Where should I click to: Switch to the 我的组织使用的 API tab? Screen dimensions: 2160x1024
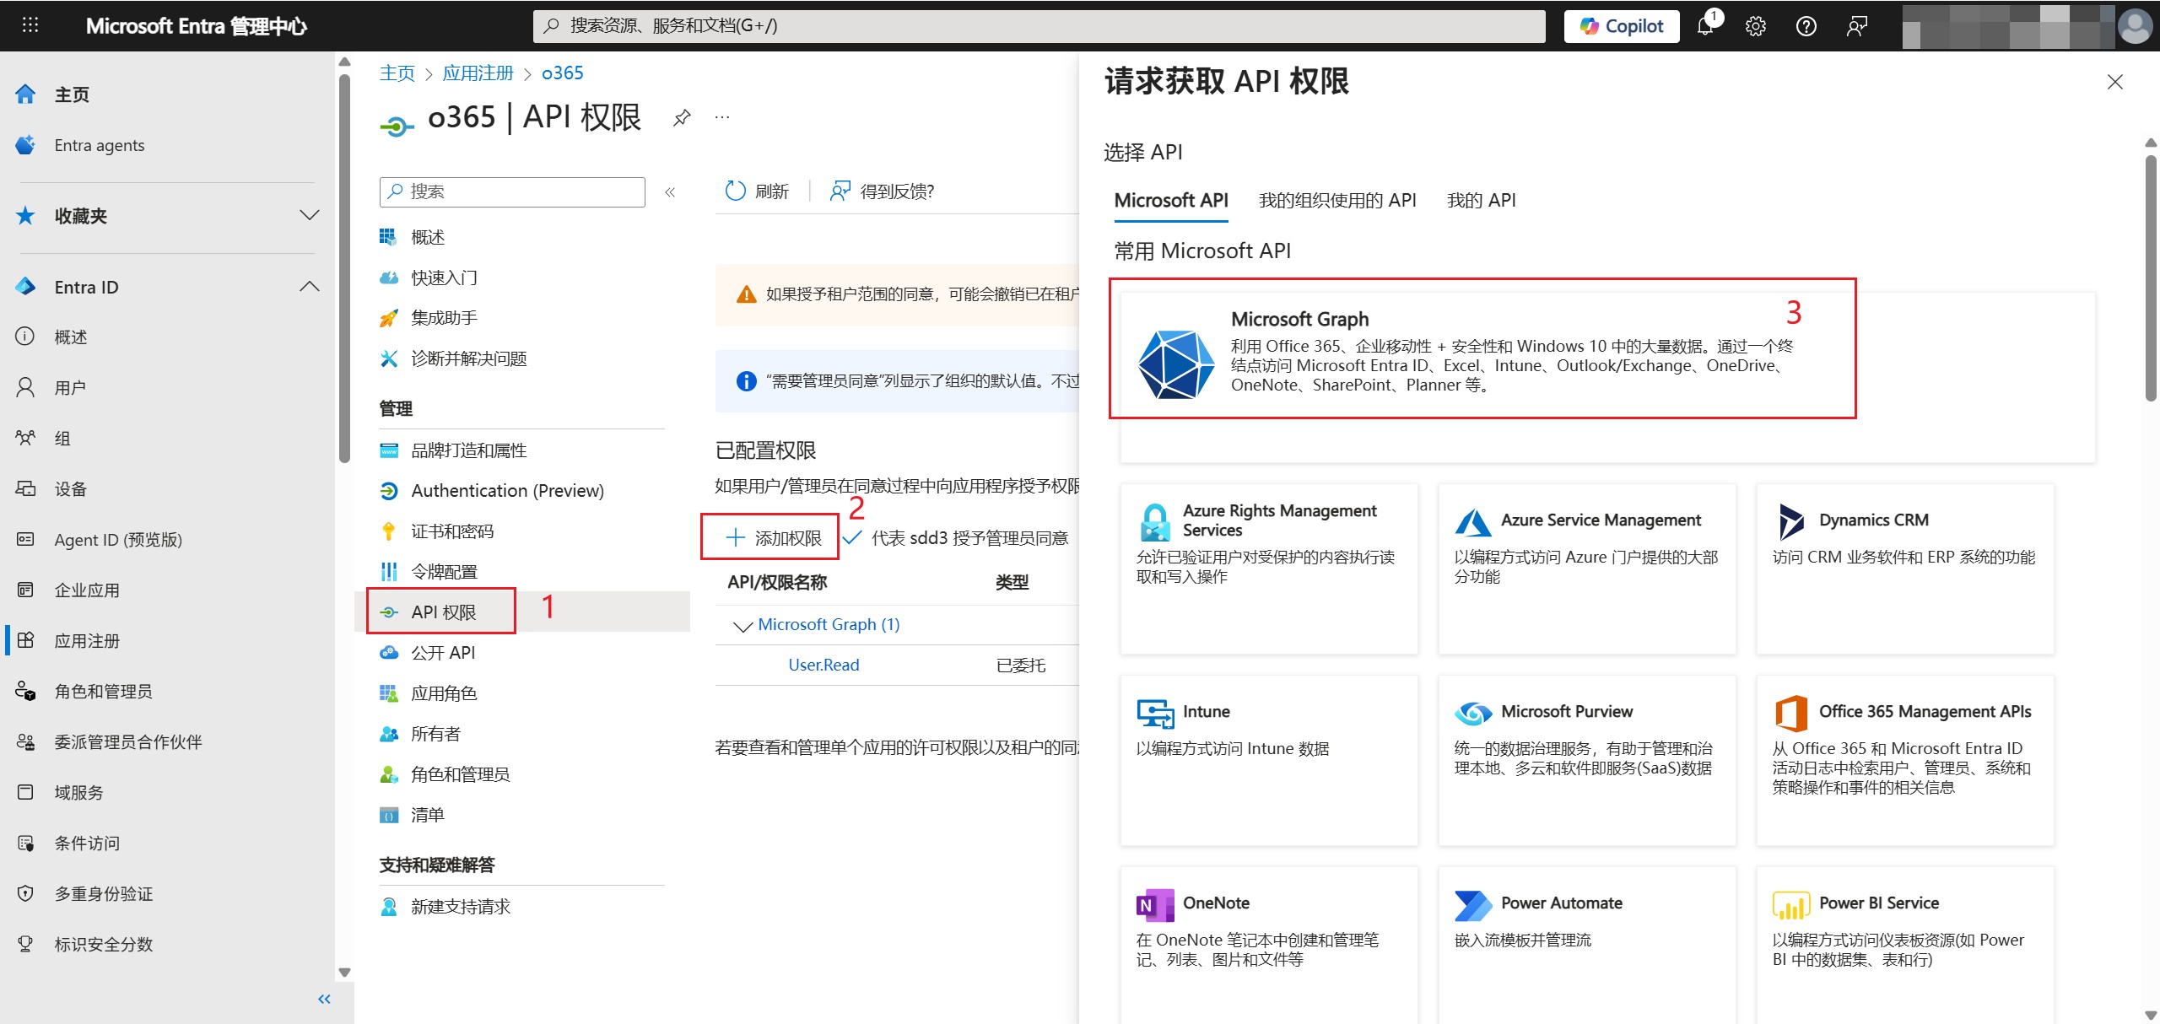click(x=1337, y=201)
